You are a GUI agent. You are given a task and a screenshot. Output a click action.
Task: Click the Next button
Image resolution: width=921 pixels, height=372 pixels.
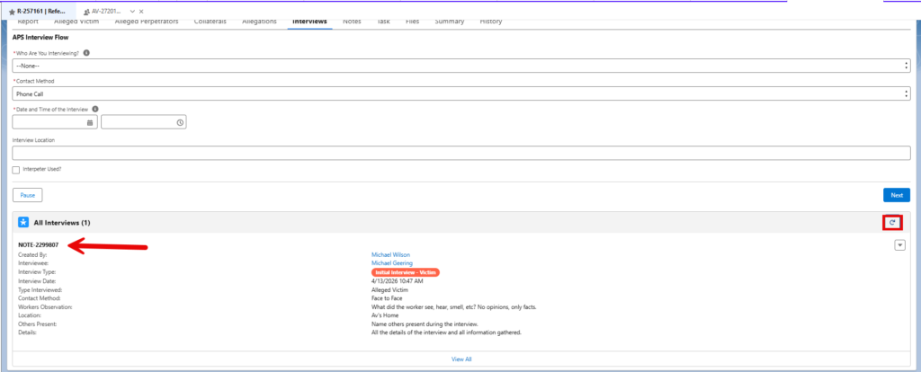[897, 195]
